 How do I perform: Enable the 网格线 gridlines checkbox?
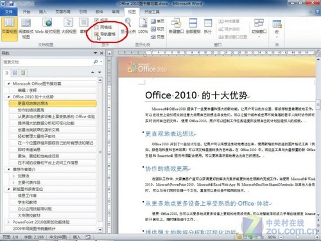pos(96,27)
